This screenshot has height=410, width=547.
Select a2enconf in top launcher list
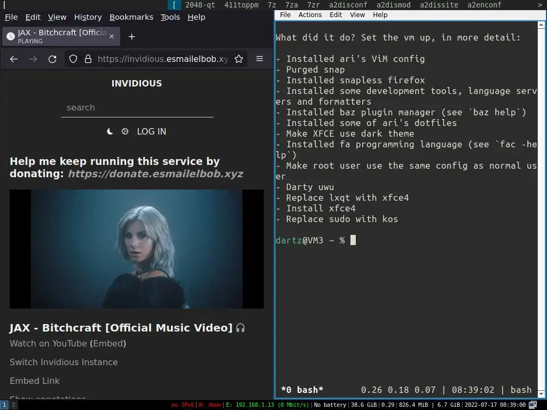tap(484, 5)
